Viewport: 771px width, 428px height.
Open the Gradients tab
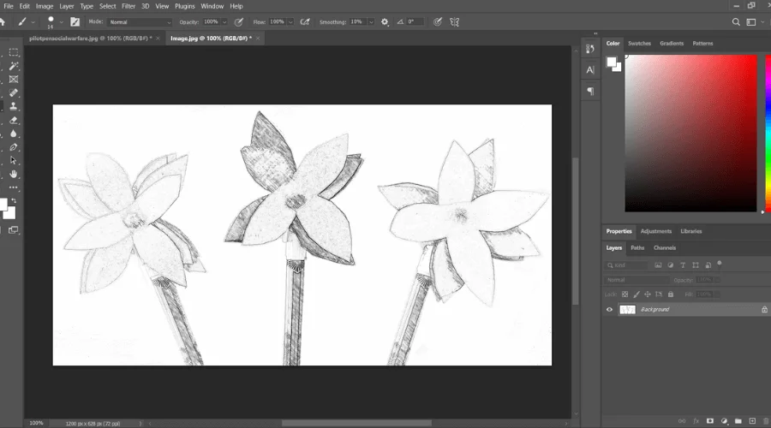tap(672, 44)
